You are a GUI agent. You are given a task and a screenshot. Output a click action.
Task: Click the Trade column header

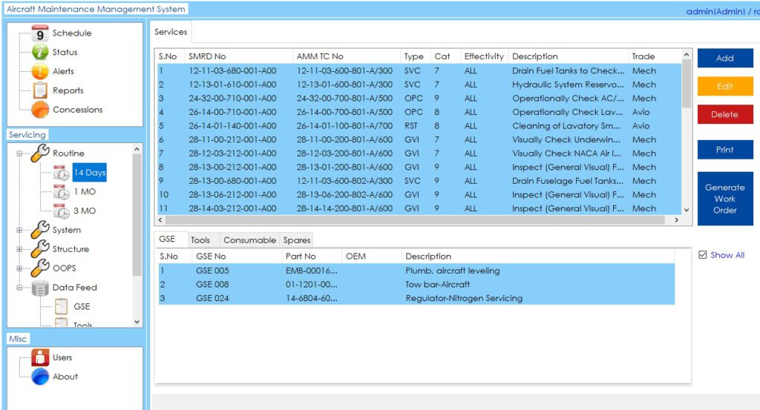655,56
